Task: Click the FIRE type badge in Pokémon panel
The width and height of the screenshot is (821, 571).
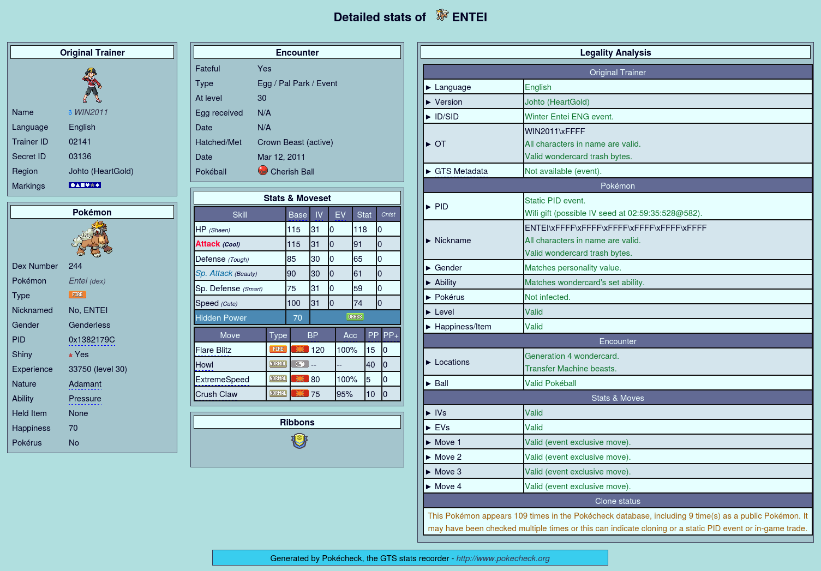Action: 77,294
